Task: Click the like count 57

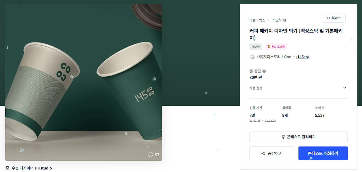Action: coord(157,155)
